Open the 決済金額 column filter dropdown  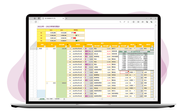(93, 46)
